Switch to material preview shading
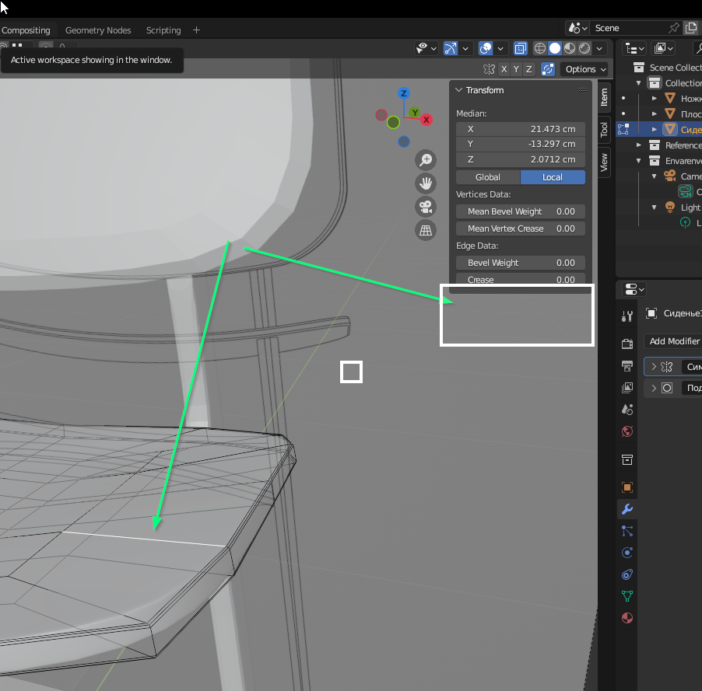 click(570, 48)
